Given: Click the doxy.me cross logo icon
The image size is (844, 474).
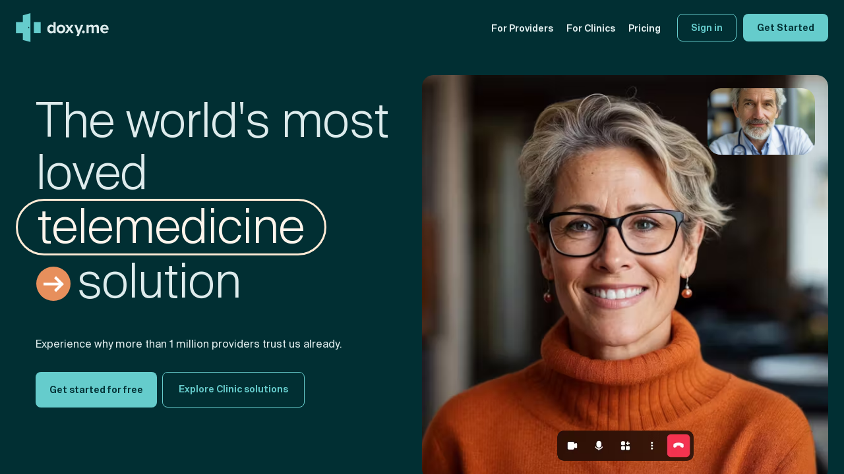Looking at the screenshot, I should [28, 28].
